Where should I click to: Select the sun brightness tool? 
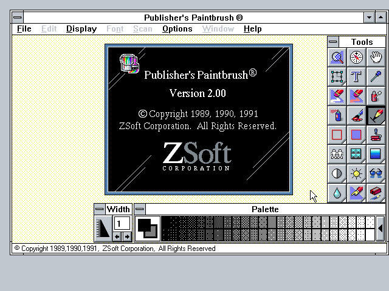(x=356, y=173)
